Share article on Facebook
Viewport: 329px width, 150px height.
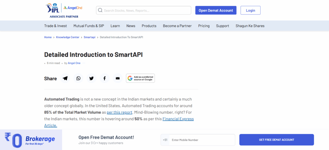tap(104, 78)
